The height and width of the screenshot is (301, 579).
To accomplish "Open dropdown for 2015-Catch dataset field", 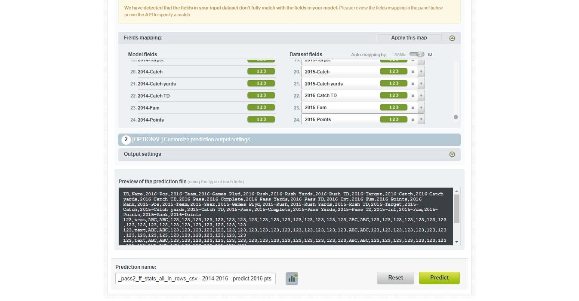I will coord(421,72).
